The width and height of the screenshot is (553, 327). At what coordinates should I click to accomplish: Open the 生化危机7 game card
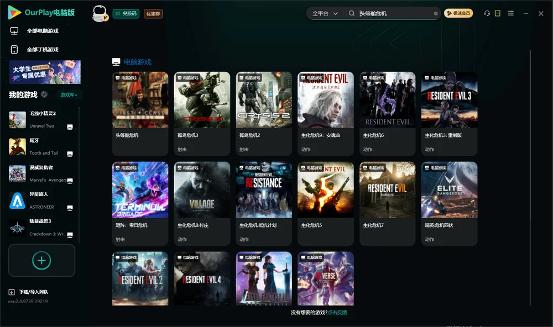(x=387, y=203)
